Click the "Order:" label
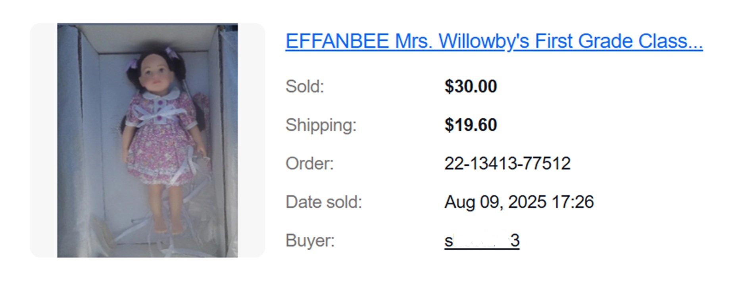Viewport: 740px width, 303px height. 309,163
